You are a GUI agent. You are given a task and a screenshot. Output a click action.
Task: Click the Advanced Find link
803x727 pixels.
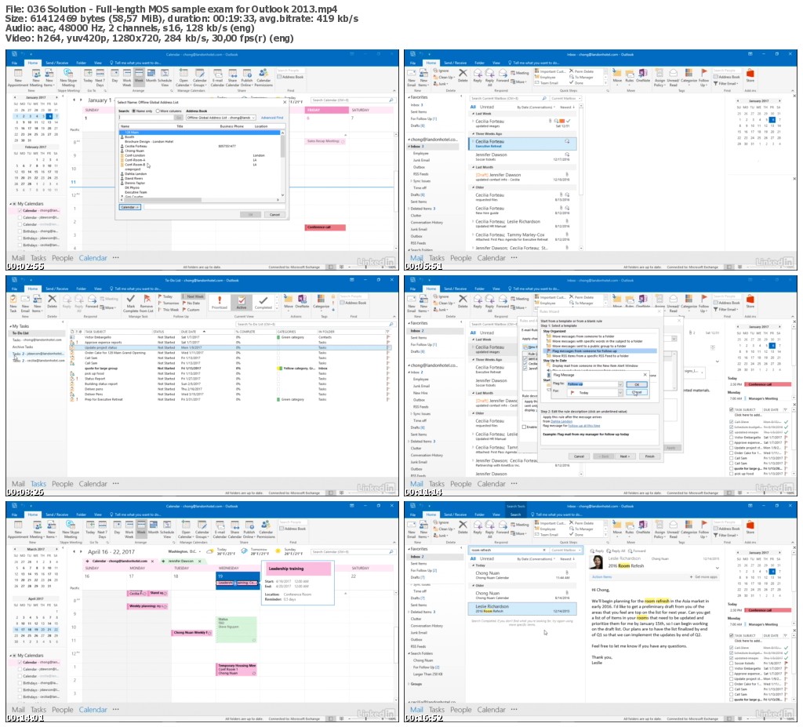(271, 118)
